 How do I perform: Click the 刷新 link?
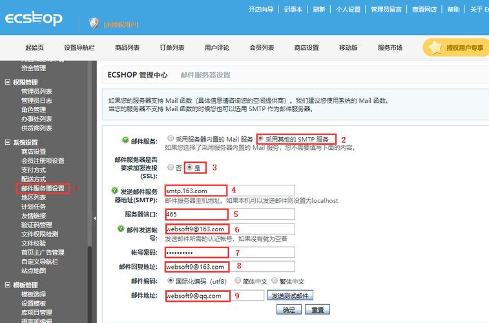(319, 9)
